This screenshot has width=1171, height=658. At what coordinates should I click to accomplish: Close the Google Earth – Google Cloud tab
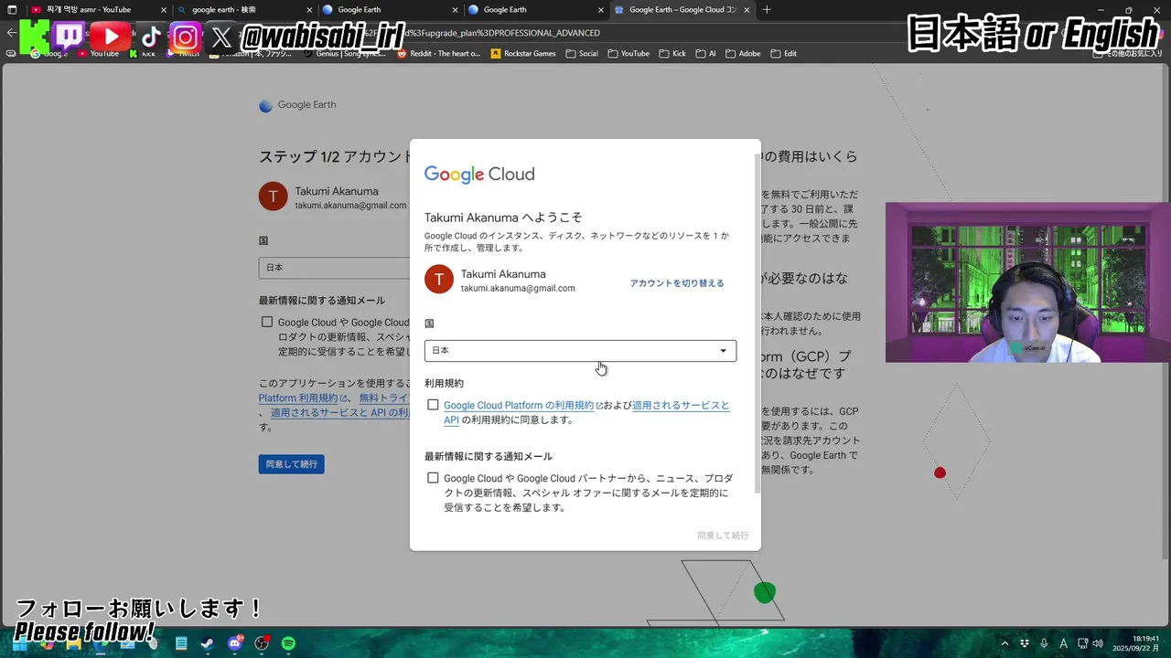747,10
